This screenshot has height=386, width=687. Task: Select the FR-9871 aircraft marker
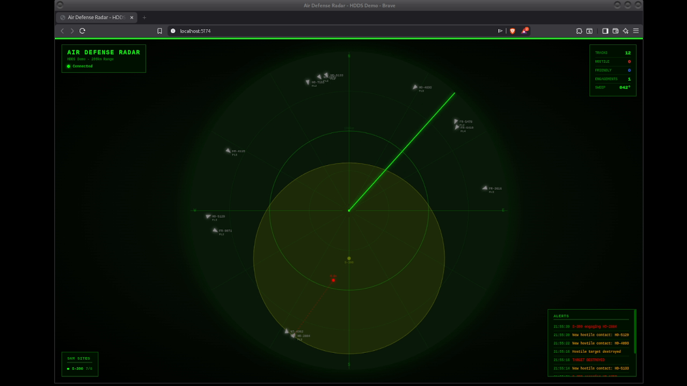[215, 231]
